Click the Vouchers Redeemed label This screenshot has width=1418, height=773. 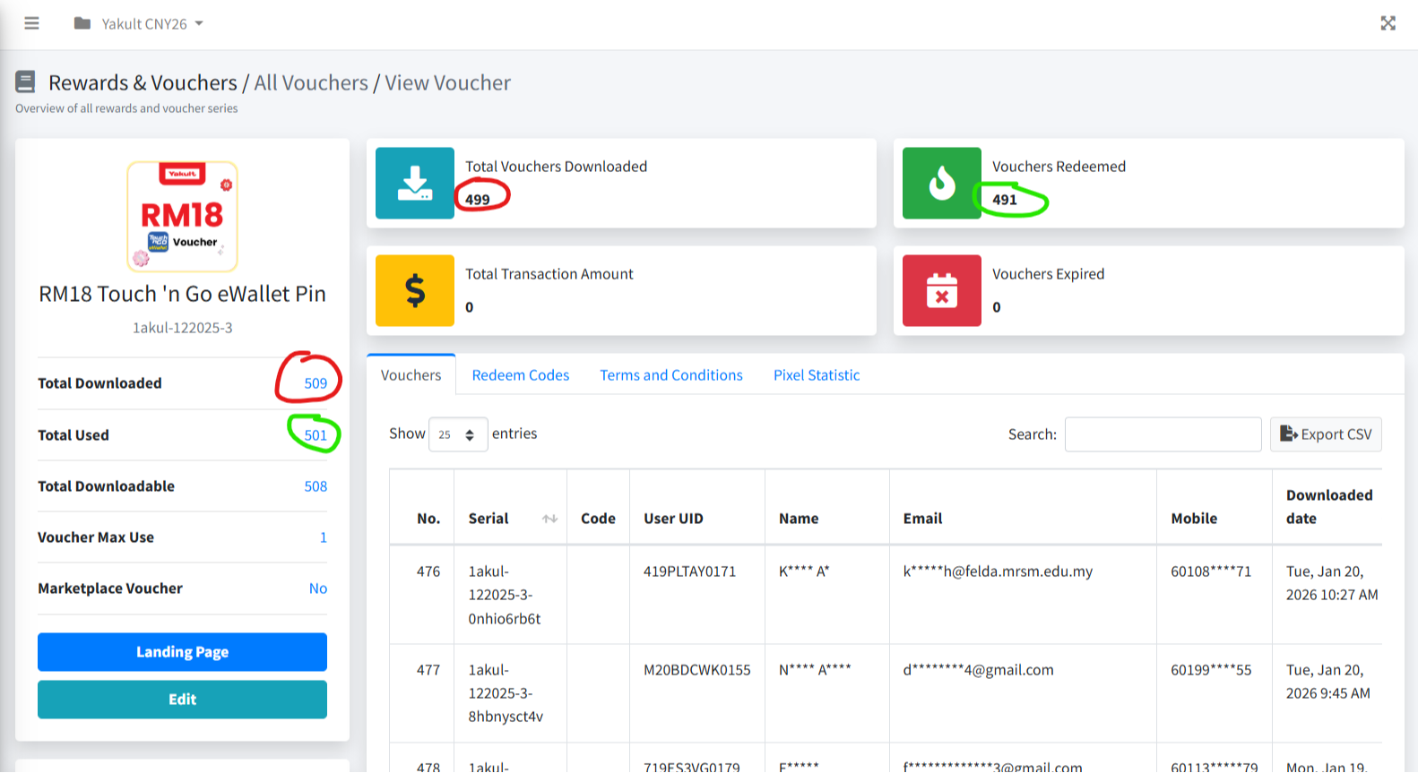pyautogui.click(x=1059, y=167)
